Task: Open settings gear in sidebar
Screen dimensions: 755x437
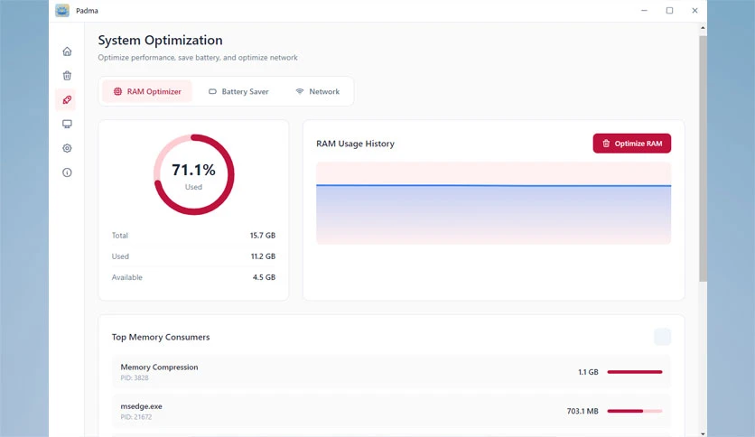Action: coord(67,148)
